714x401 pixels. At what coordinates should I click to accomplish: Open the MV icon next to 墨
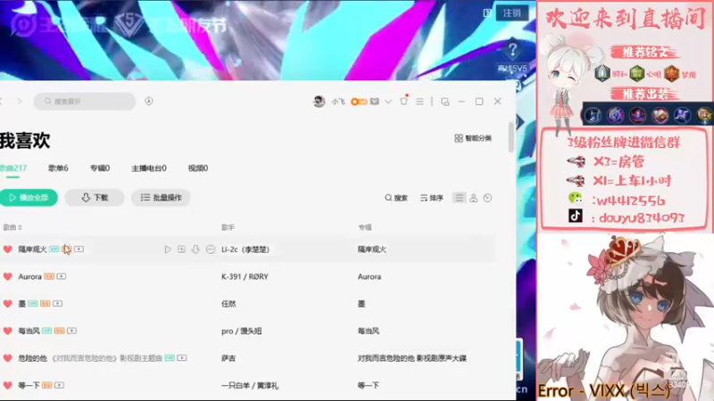point(57,303)
